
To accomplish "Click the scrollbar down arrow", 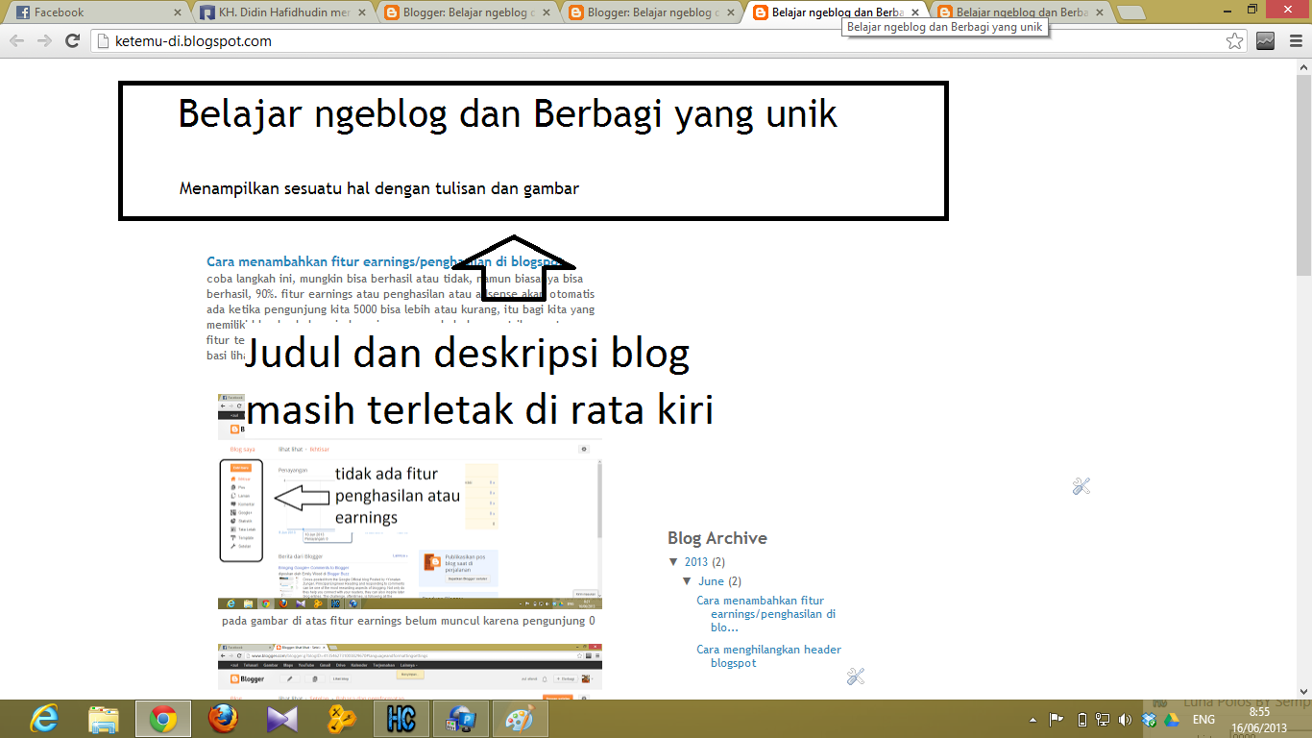I will (1303, 691).
